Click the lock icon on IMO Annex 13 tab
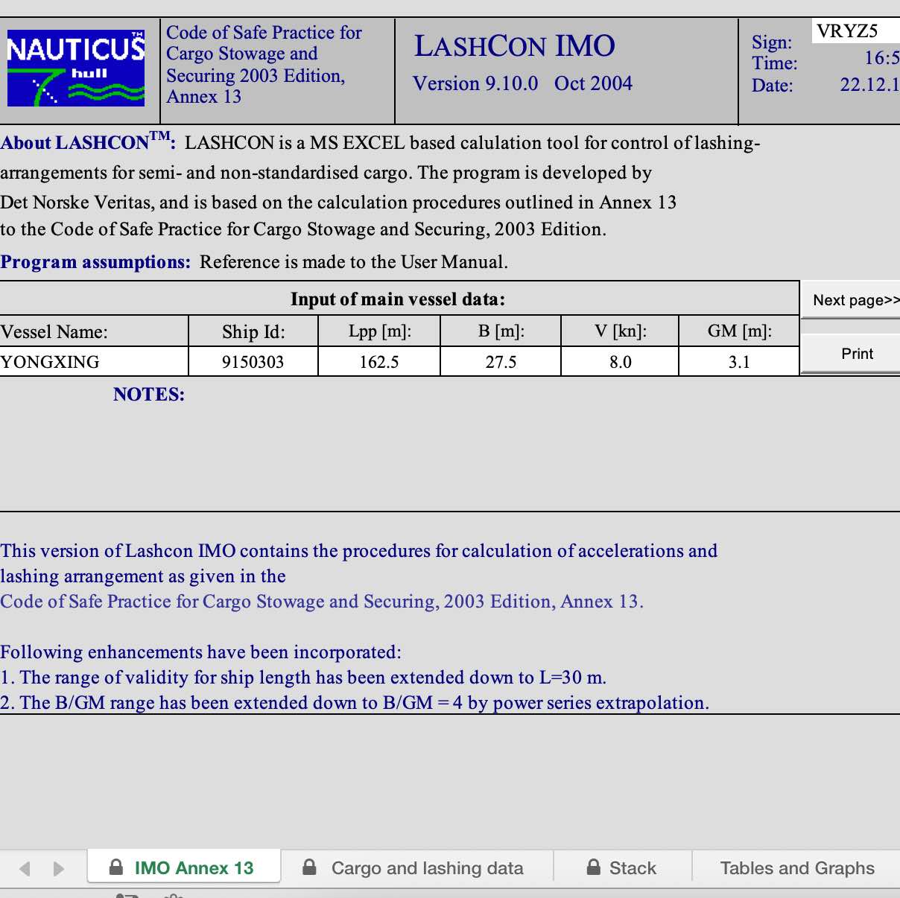Screen dimensions: 900x898 click(x=116, y=867)
